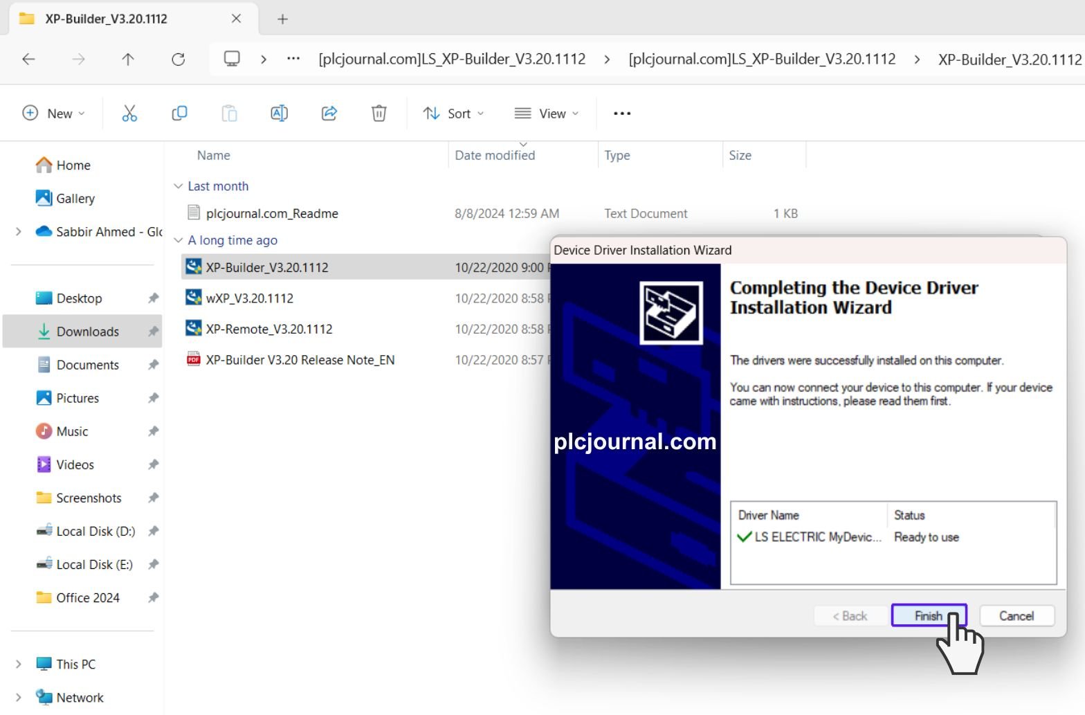Sort files by the Size column
Screen dimensions: 1085x715
[x=740, y=155]
